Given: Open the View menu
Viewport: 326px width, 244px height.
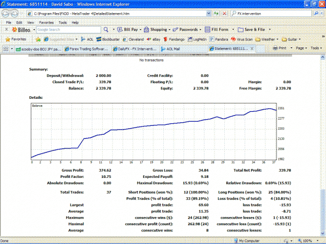Looking at the screenshot, I should (31, 22).
